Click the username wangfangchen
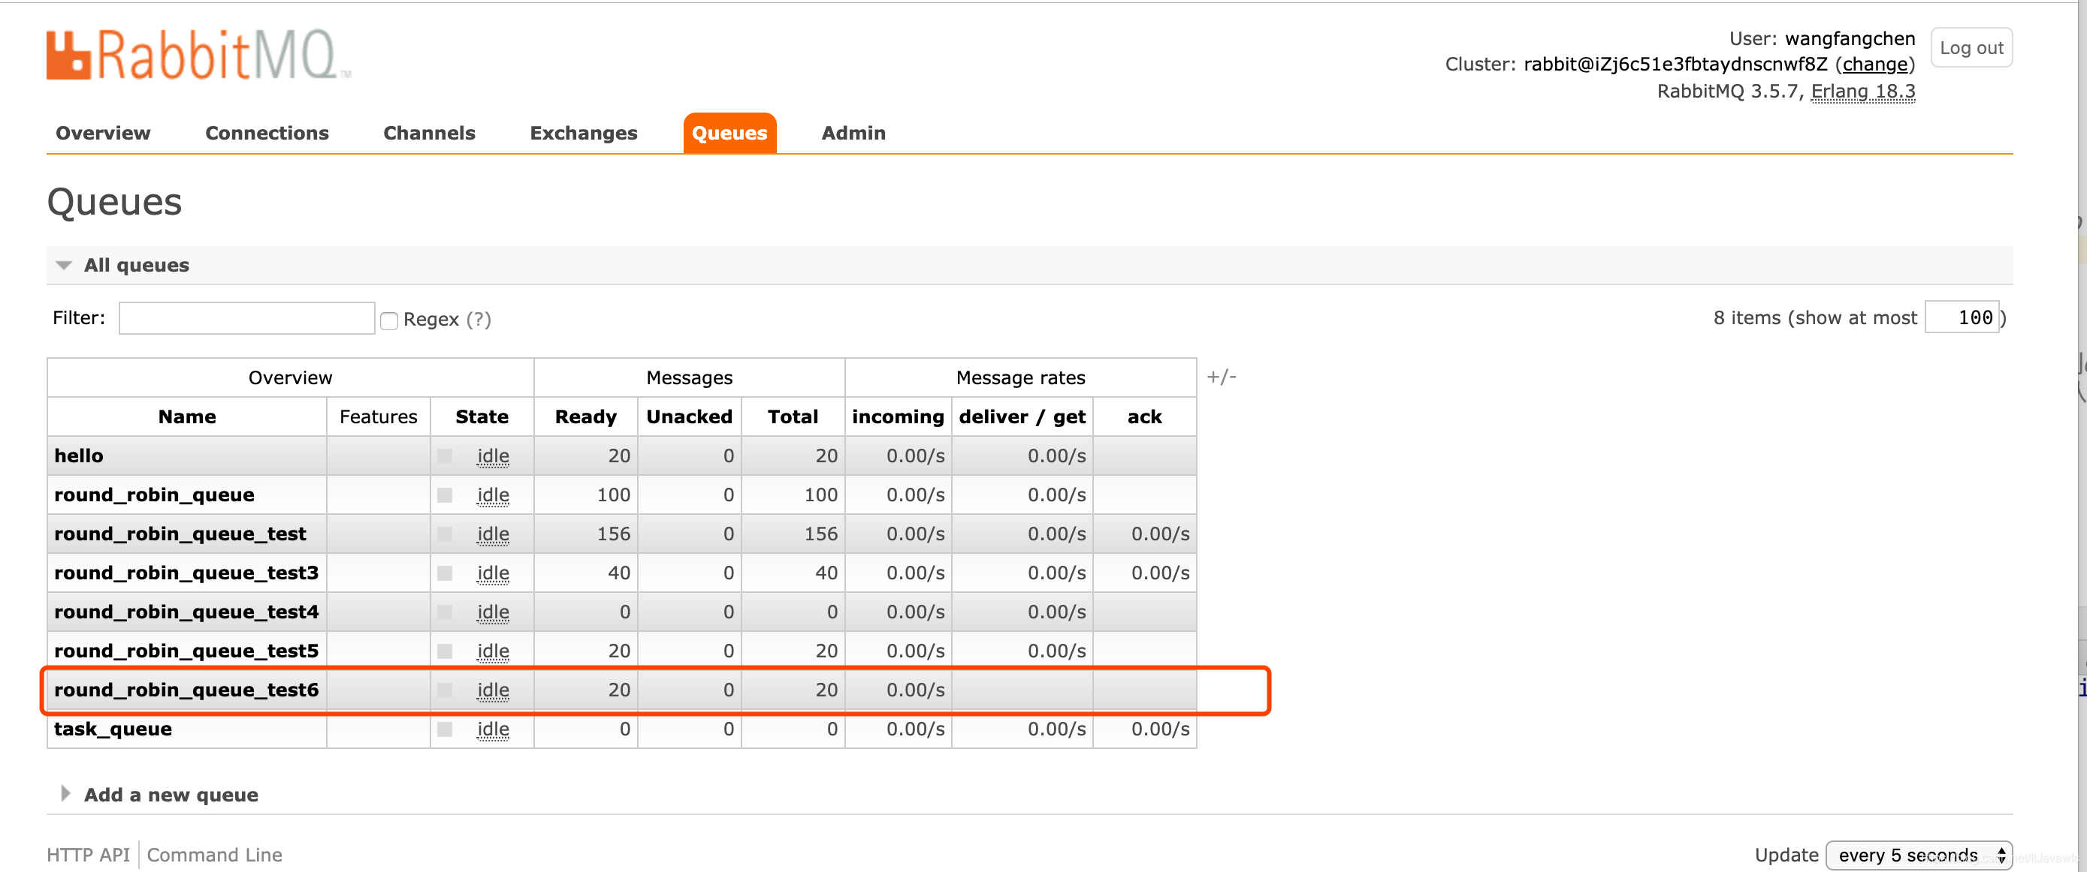 (x=1850, y=38)
